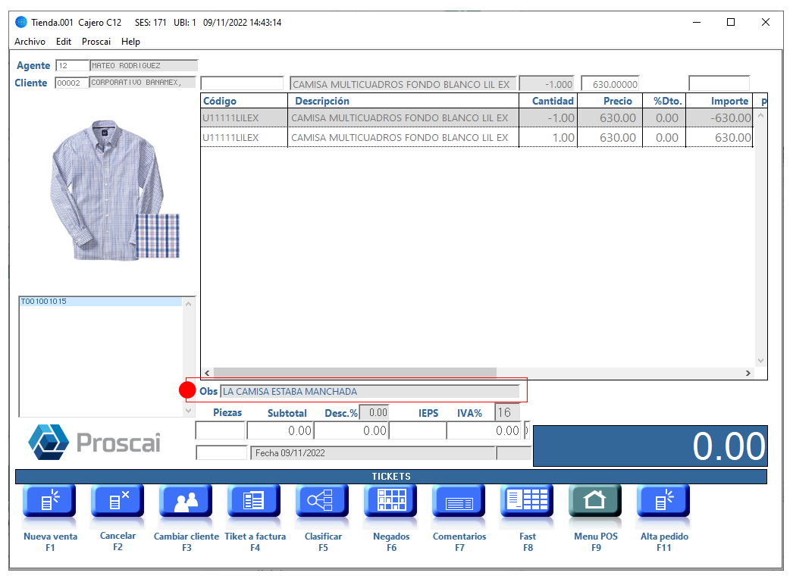This screenshot has height=582, width=793.
Task: Click the grid horizontal scrollbar right arrow
Action: click(x=748, y=373)
